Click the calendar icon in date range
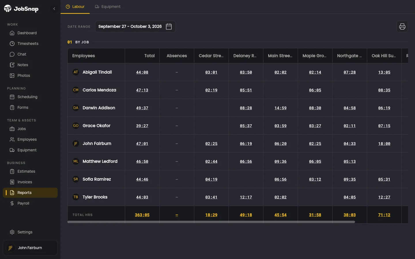This screenshot has width=415, height=259. click(x=169, y=26)
